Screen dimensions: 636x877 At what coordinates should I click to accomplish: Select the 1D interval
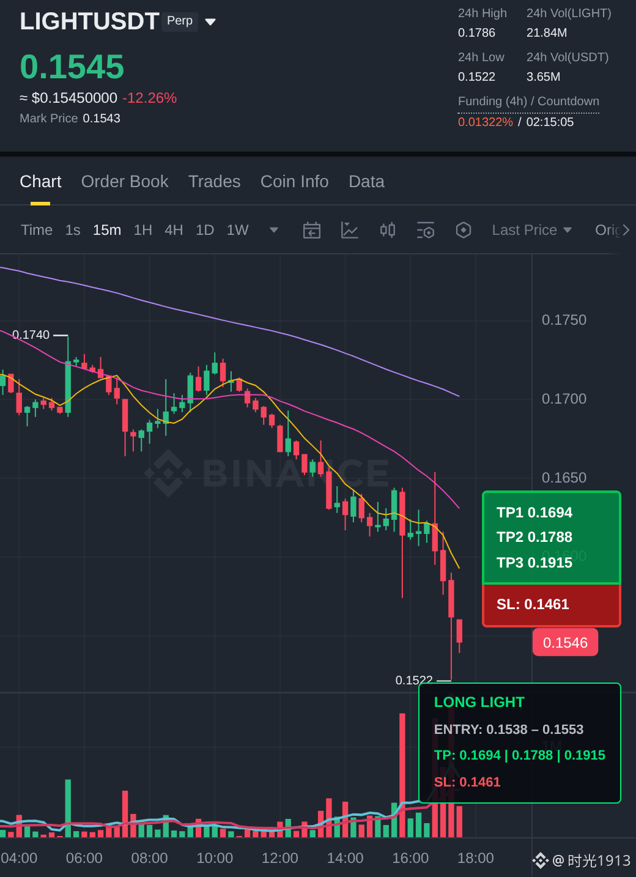point(205,230)
